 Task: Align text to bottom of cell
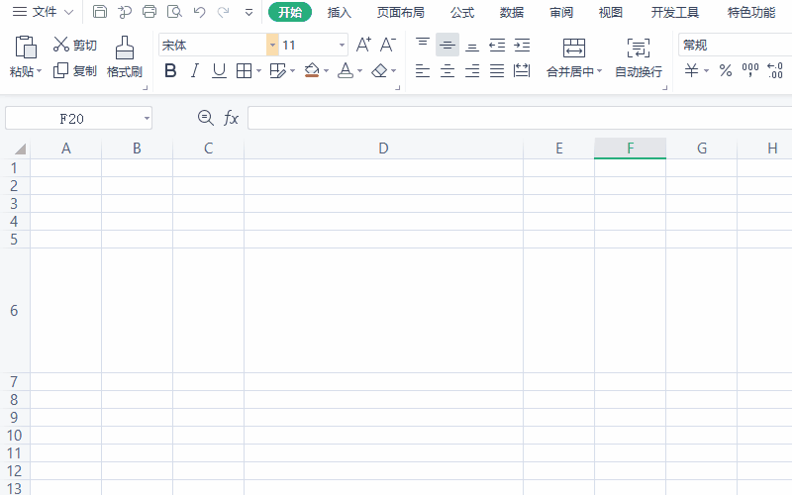pos(472,45)
